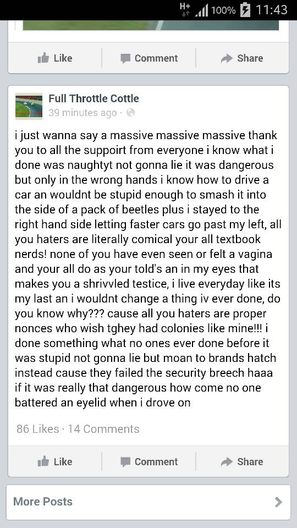The image size is (297, 528).
Task: Tap the public globe privacy icon
Action: [130, 113]
